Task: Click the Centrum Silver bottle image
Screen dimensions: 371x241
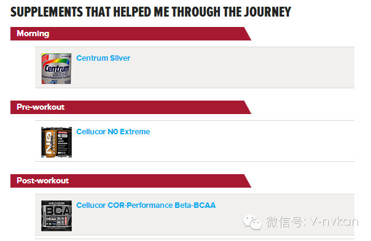Action: pos(57,69)
